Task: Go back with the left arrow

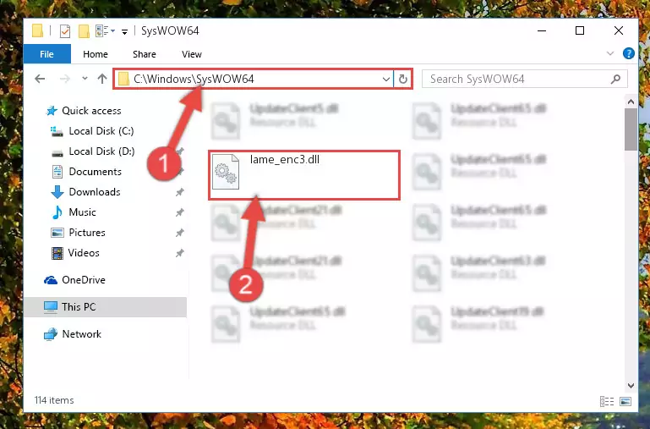Action: click(41, 79)
